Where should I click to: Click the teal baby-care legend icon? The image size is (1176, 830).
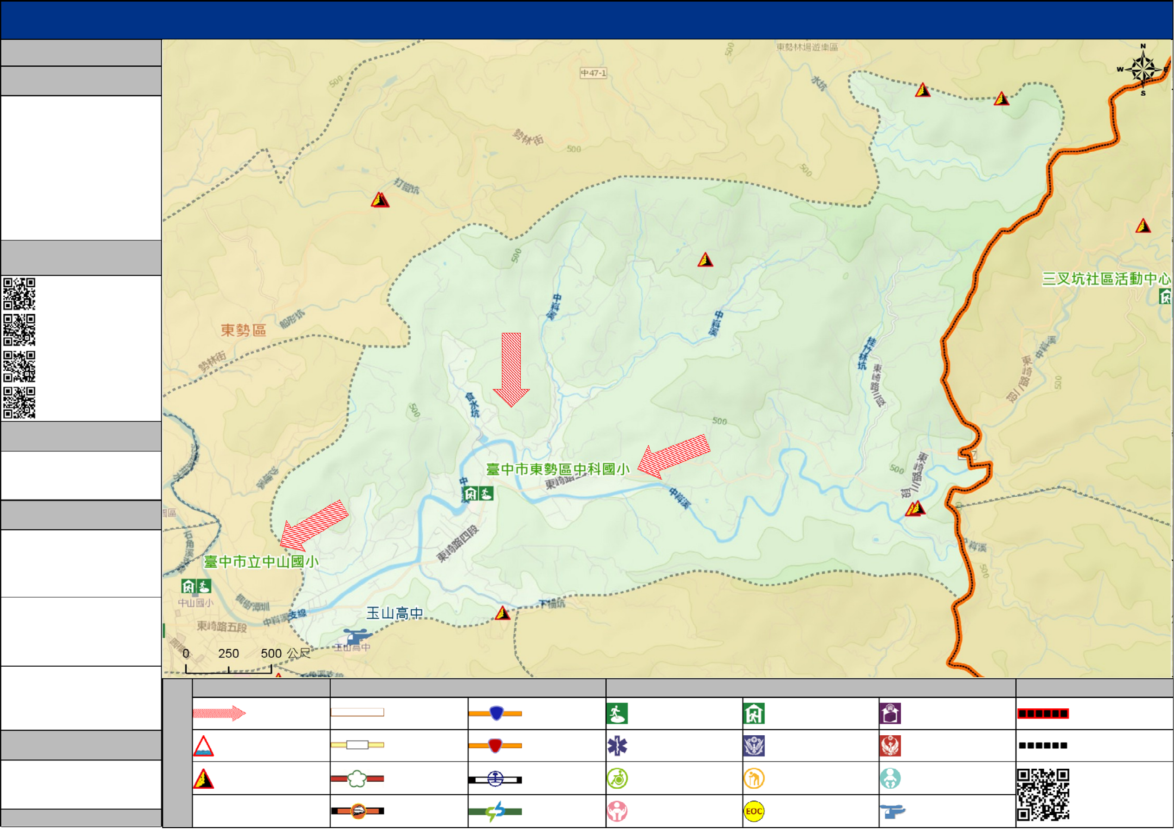point(891,779)
